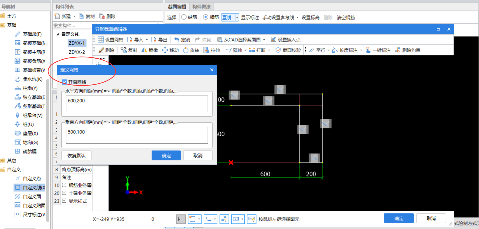Expand the 土建业务属性 row

coord(64,193)
